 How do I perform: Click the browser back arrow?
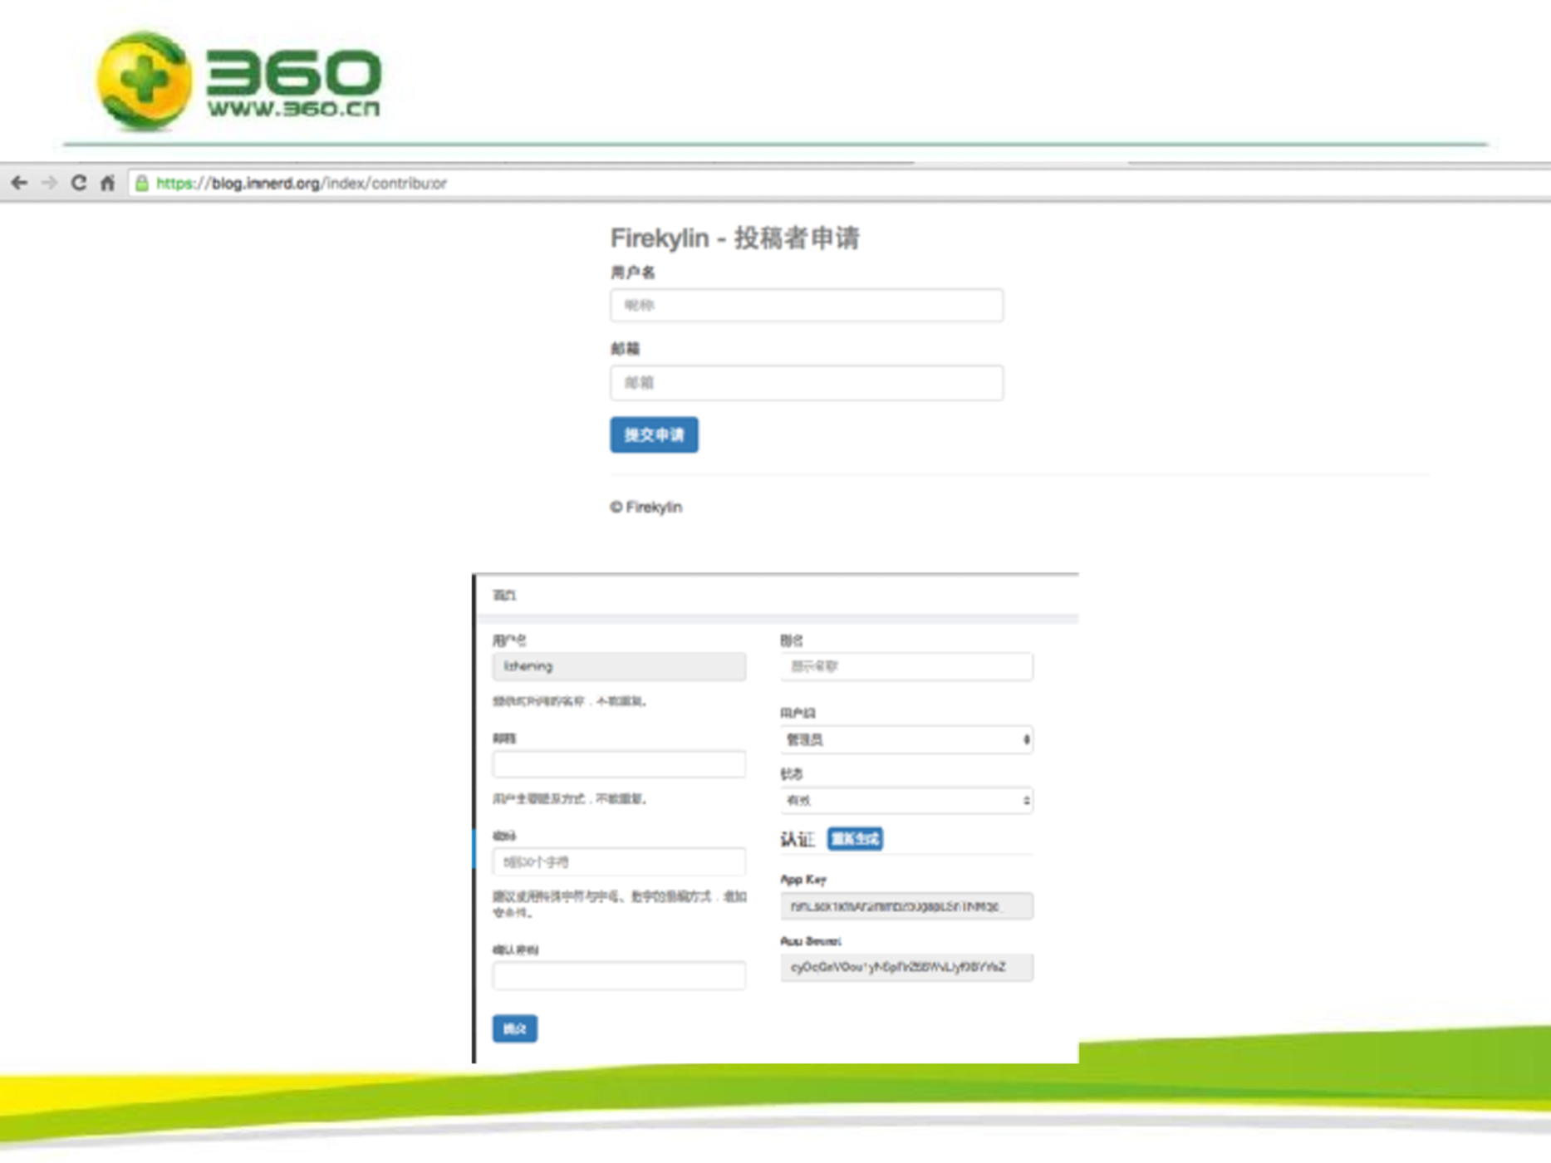coord(19,183)
